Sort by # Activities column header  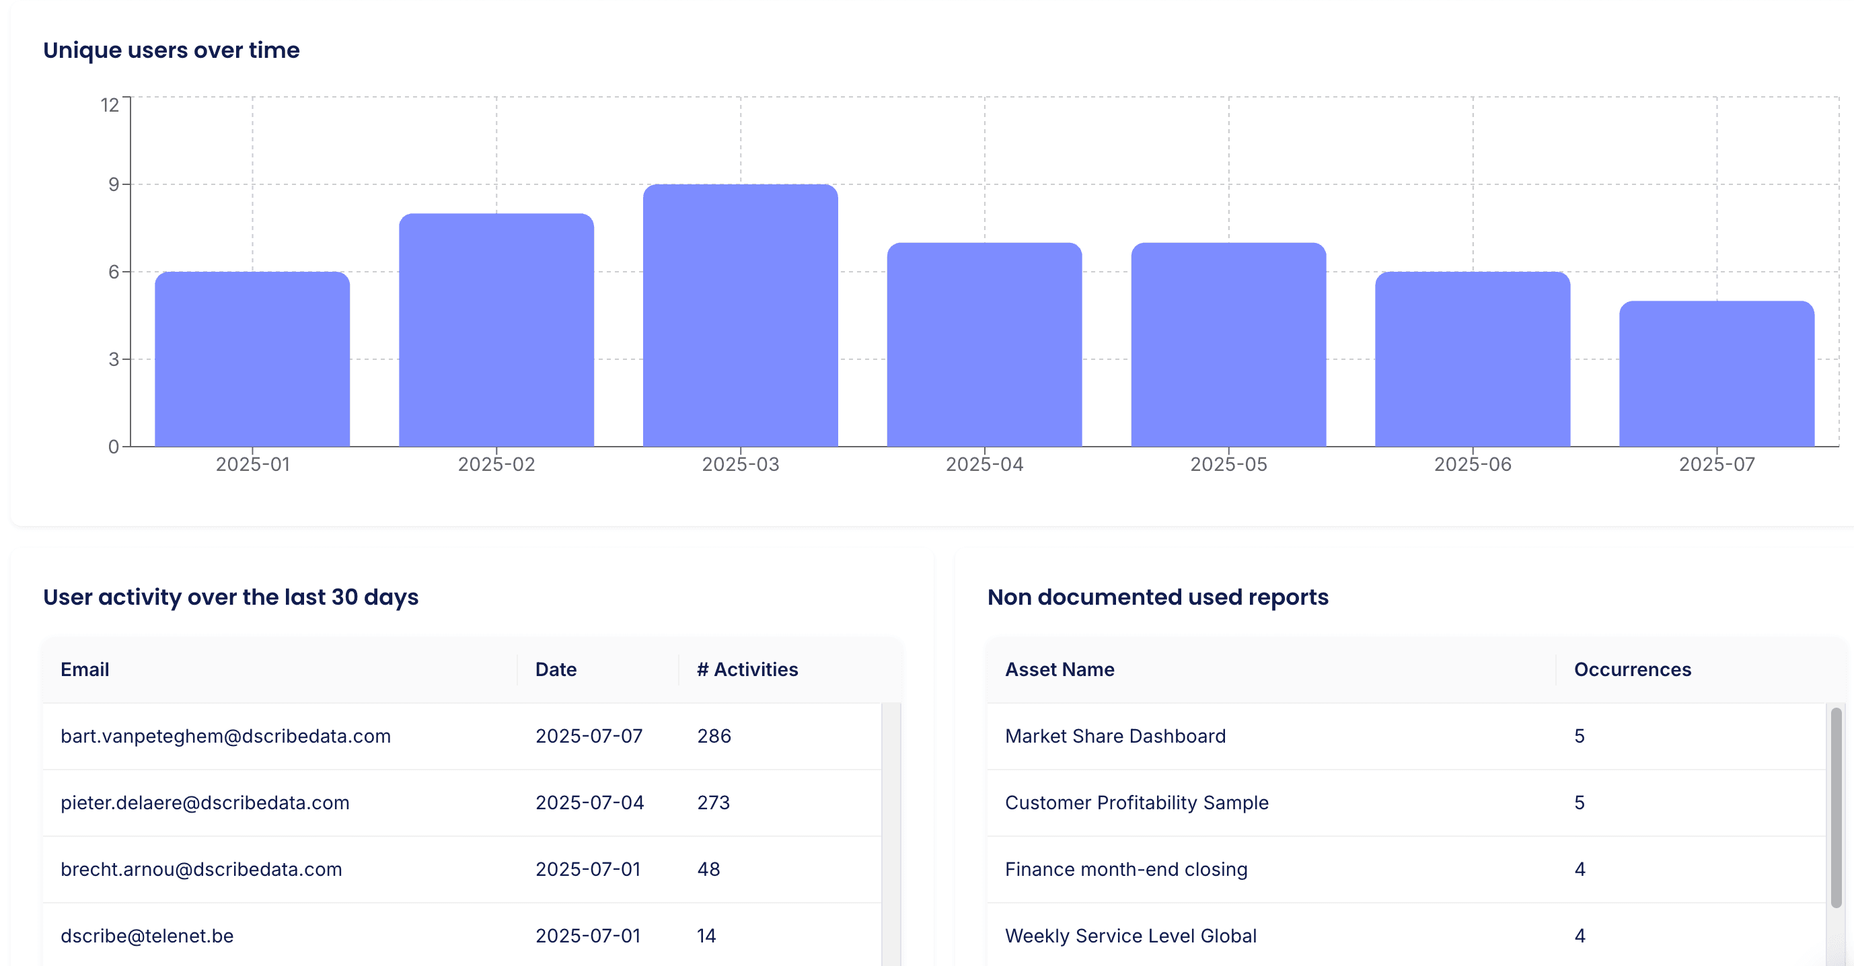coord(747,669)
